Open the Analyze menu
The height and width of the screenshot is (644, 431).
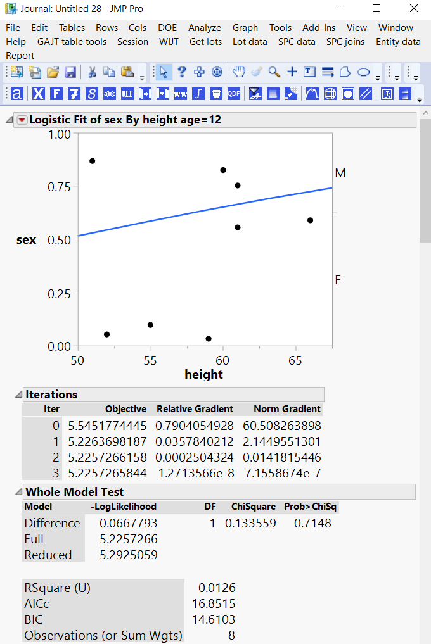click(204, 28)
